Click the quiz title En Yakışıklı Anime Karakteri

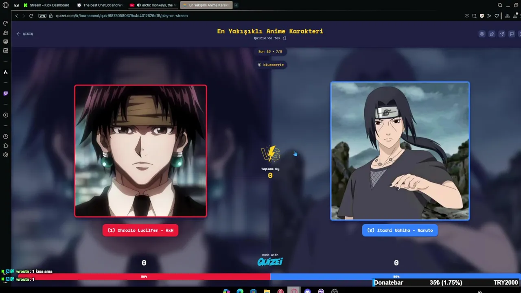coord(270,31)
